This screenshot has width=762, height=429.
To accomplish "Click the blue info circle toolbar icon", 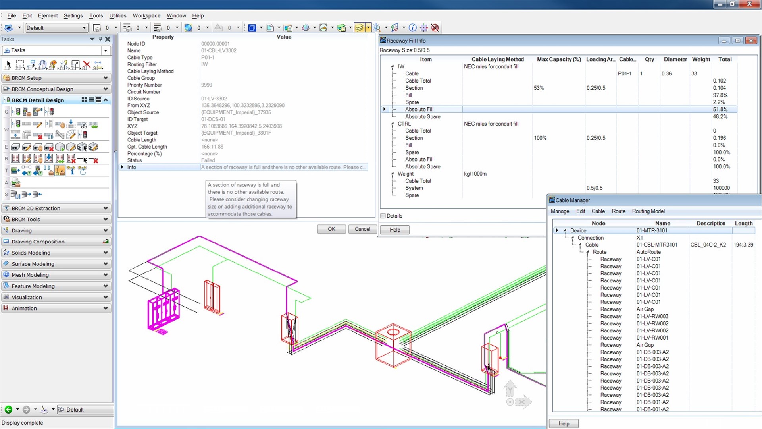I will pos(413,28).
